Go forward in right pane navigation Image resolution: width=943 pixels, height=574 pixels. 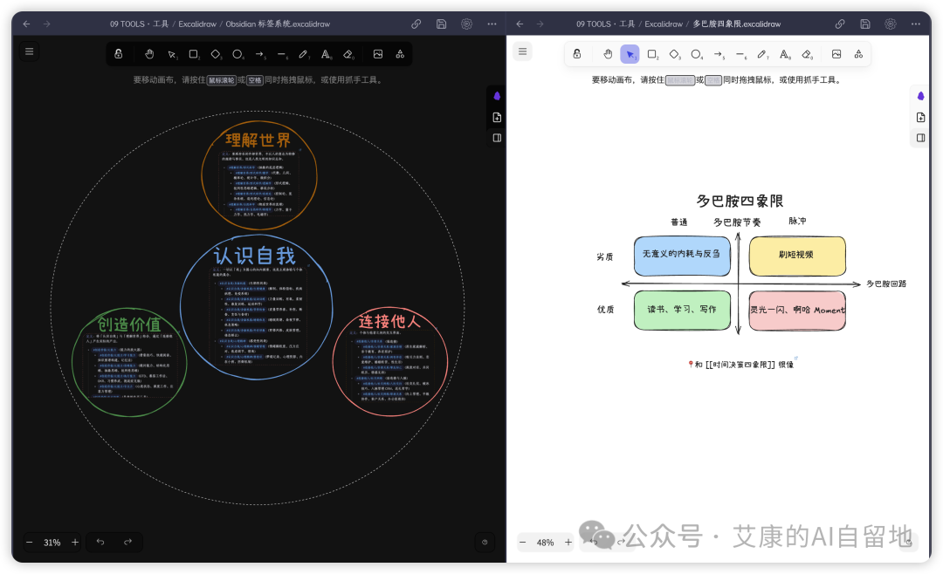pyautogui.click(x=540, y=24)
